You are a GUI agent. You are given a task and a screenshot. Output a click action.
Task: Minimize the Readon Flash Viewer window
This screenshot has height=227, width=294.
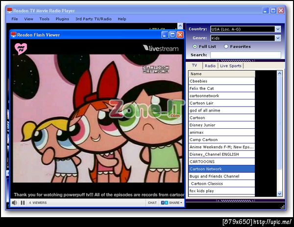pyautogui.click(x=165, y=35)
